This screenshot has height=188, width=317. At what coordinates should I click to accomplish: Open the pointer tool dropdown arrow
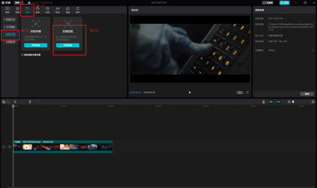(x=8, y=102)
